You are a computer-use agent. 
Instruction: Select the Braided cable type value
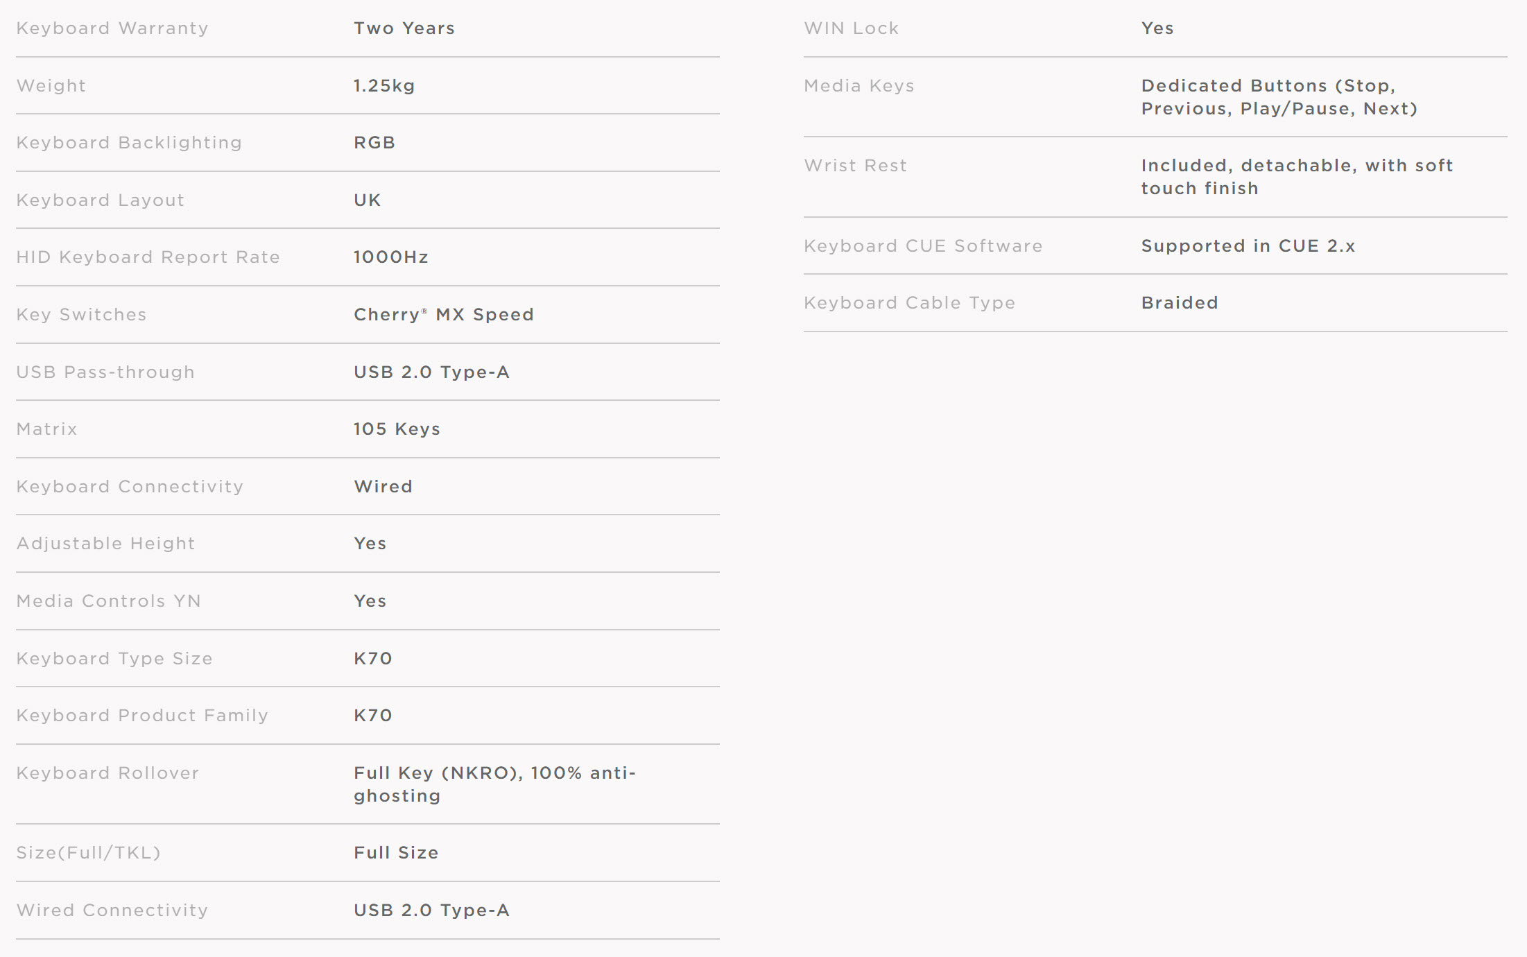[1180, 303]
